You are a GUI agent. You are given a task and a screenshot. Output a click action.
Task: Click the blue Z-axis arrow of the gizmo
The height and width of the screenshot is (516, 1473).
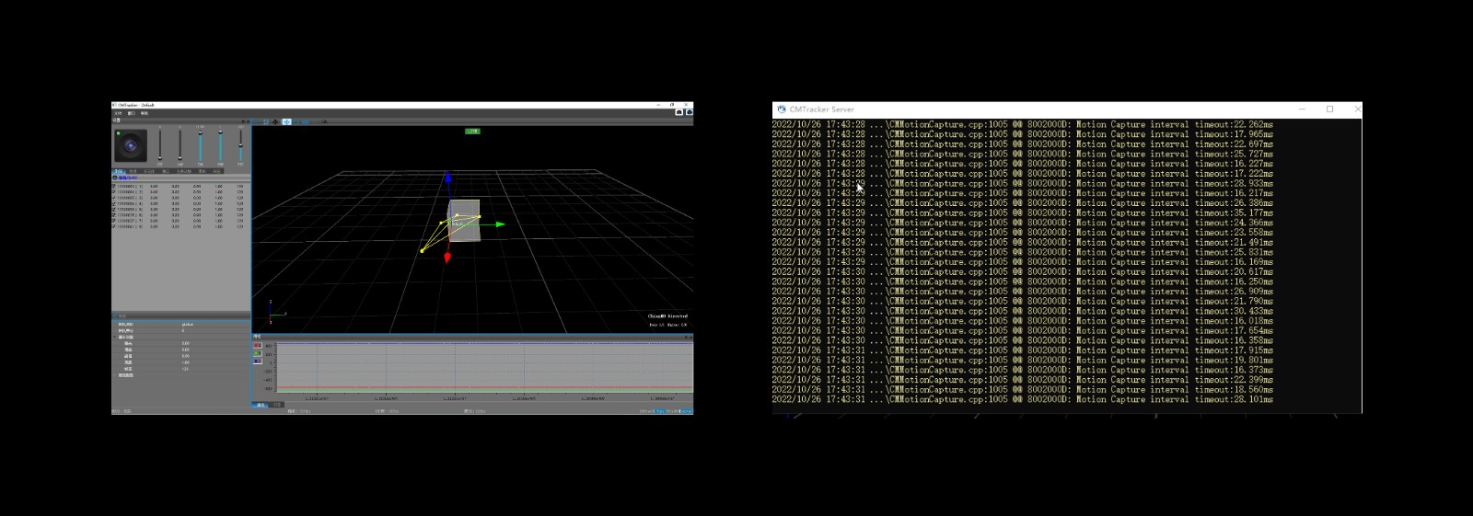point(448,178)
